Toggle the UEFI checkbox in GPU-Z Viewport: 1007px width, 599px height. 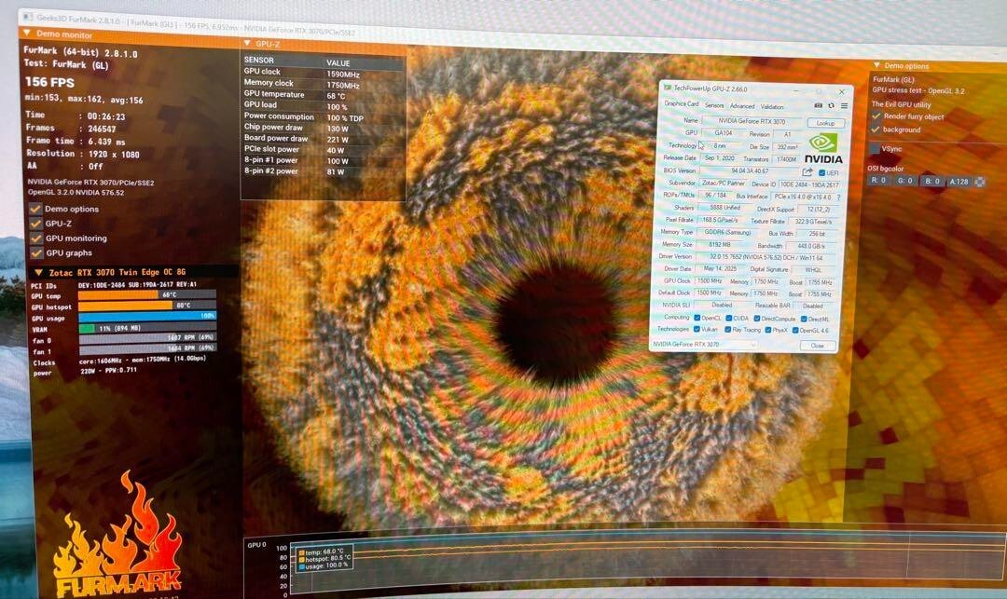pyautogui.click(x=822, y=173)
